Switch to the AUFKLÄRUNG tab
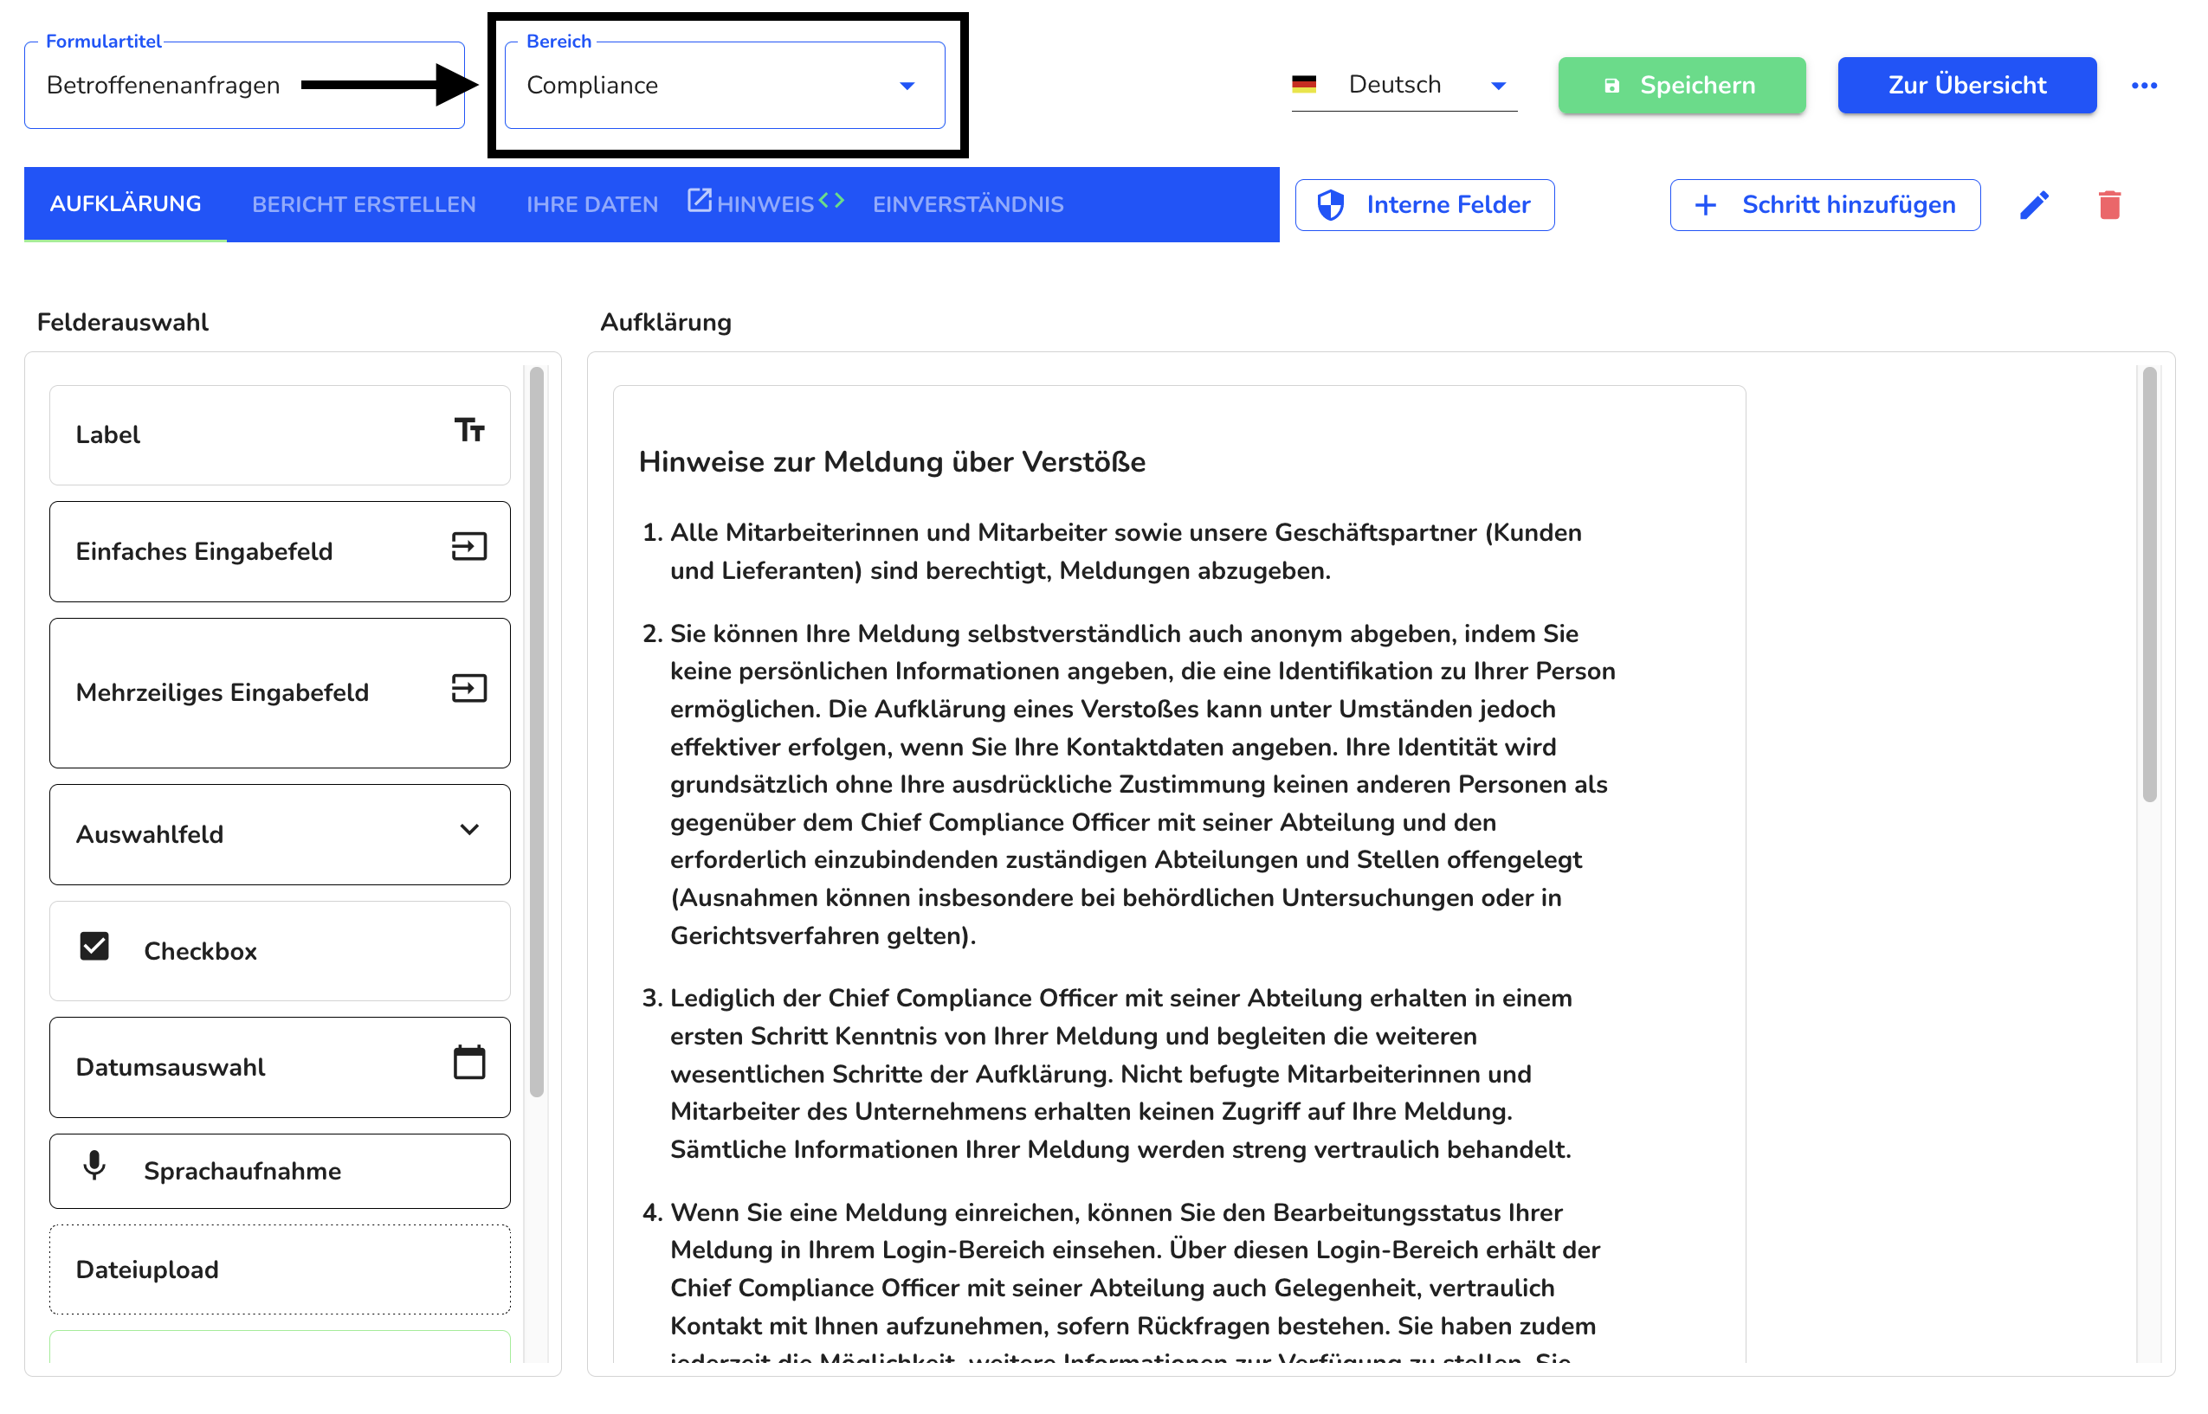Image resolution: width=2208 pixels, height=1414 pixels. (125, 204)
